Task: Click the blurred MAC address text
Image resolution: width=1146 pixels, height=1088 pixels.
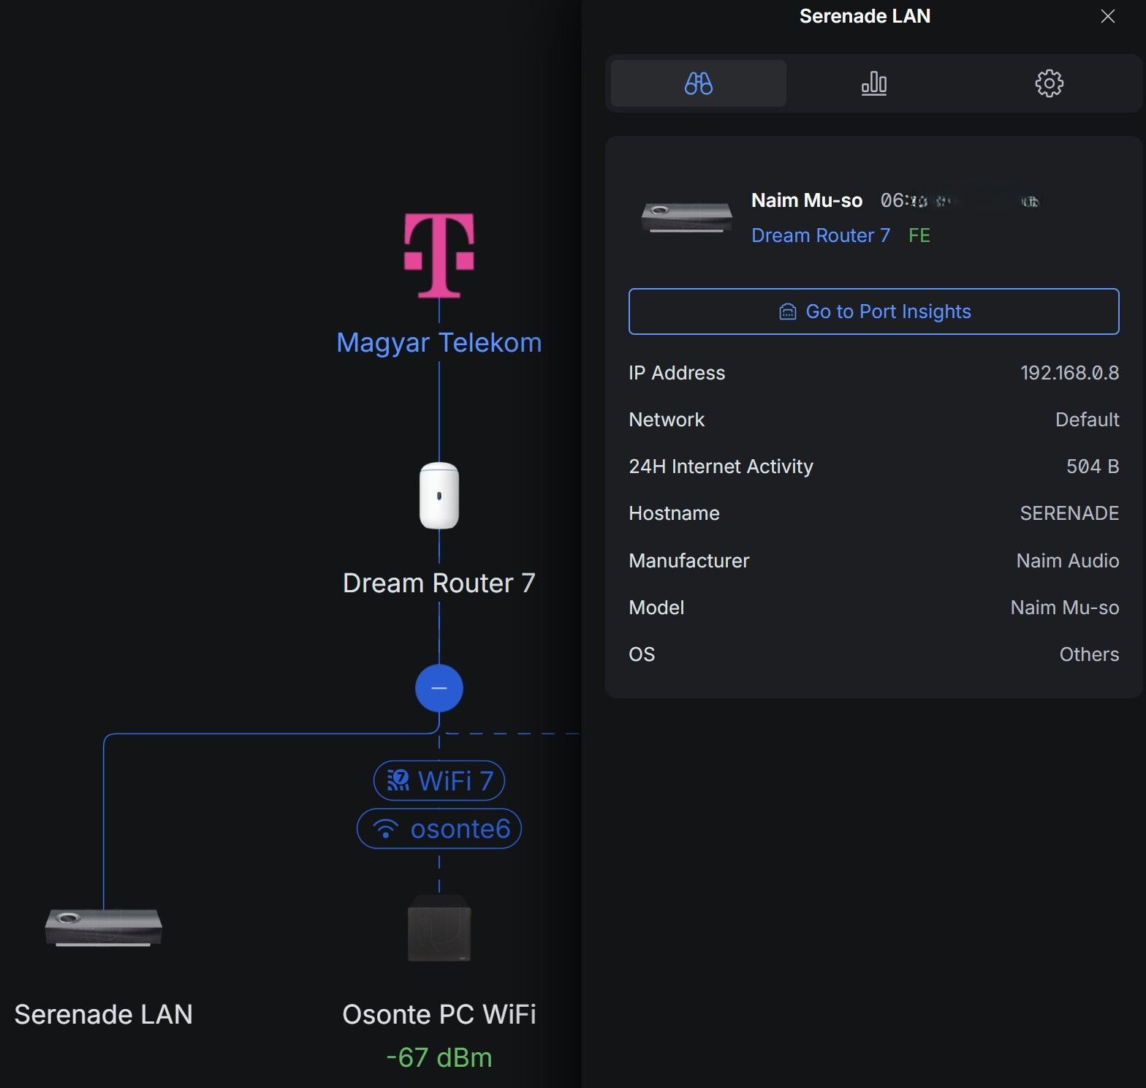Action: [960, 200]
